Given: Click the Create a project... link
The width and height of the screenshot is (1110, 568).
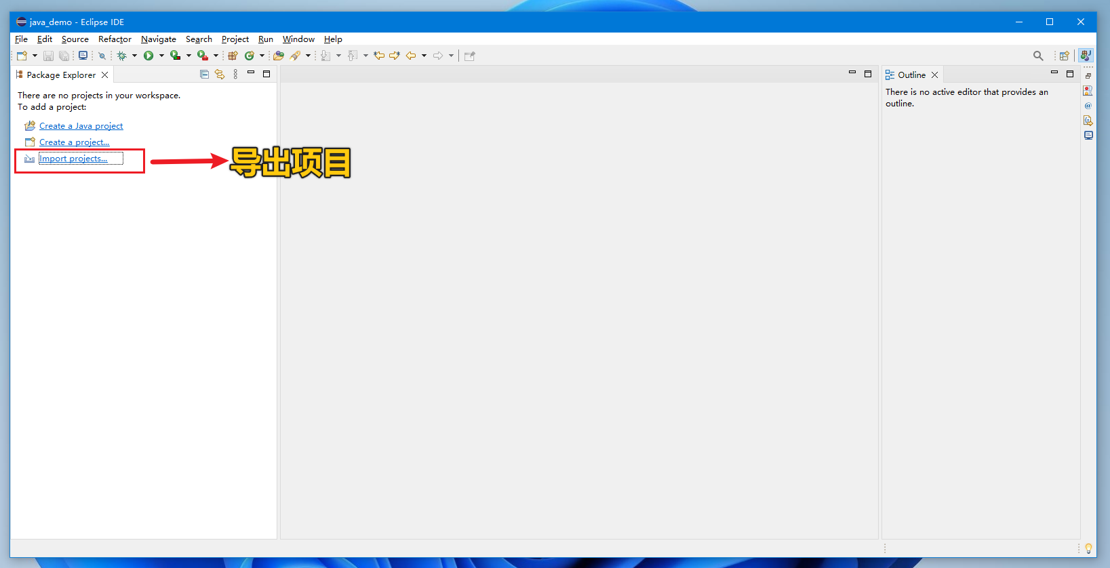Looking at the screenshot, I should (x=75, y=142).
